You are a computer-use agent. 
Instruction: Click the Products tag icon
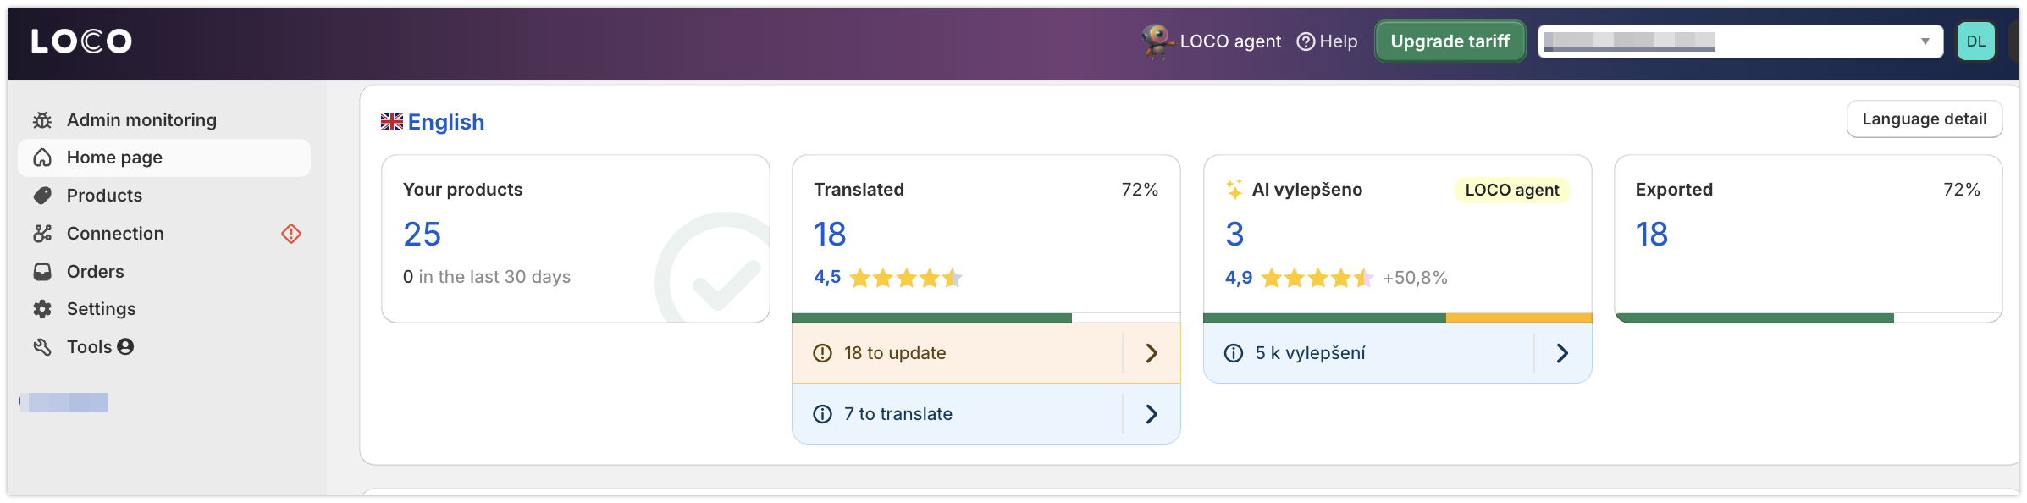42,196
